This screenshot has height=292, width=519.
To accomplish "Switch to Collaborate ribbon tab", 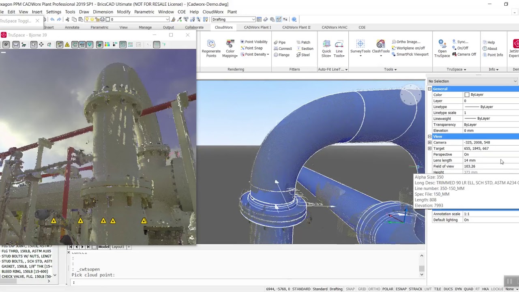I will (194, 27).
